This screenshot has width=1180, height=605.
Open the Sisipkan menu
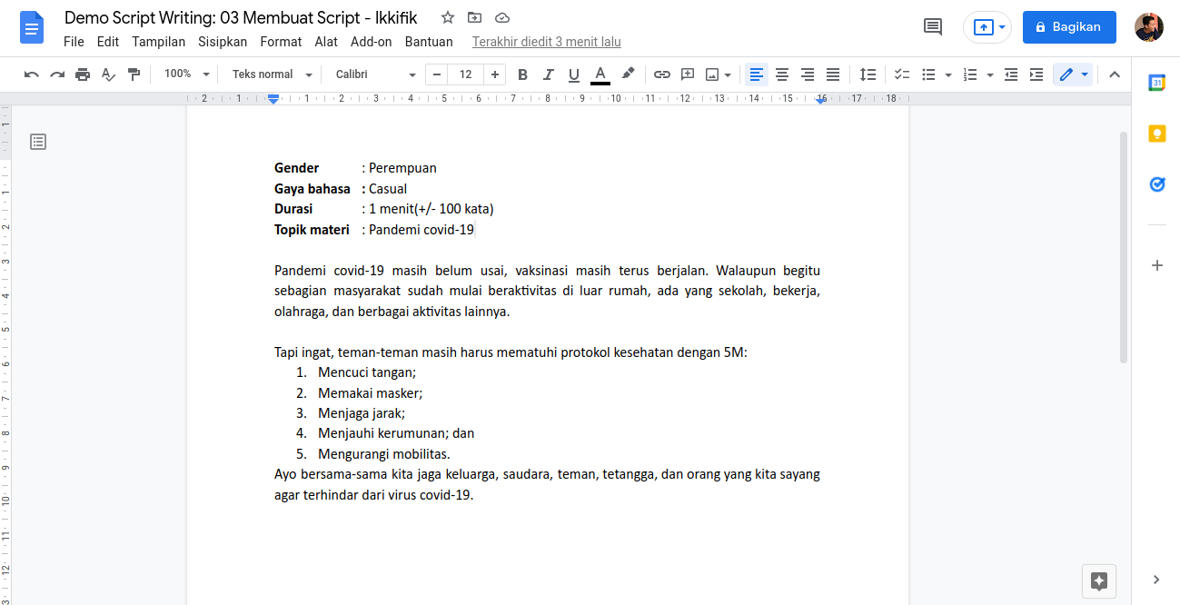(223, 42)
